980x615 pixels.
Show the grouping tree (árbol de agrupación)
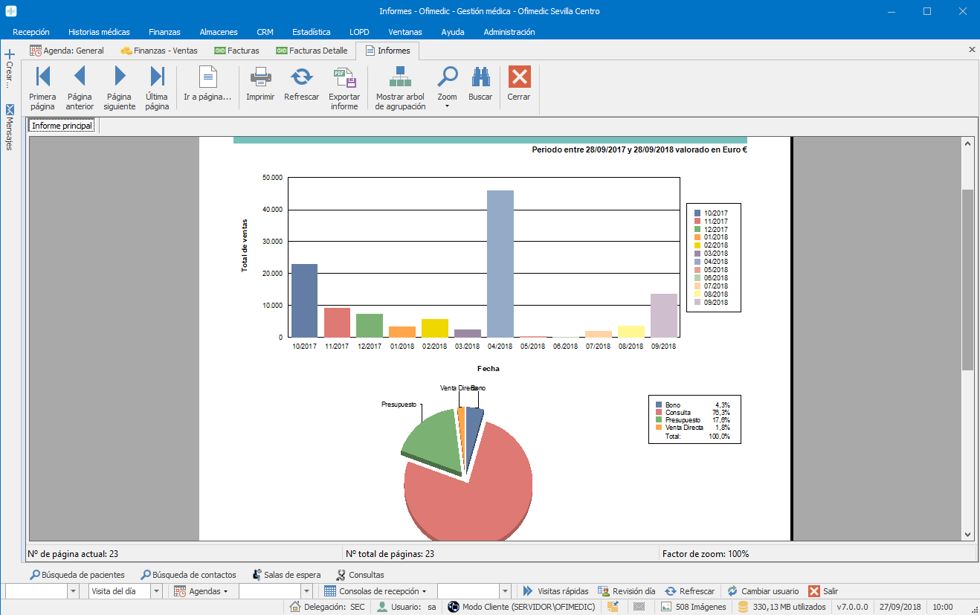(x=400, y=77)
